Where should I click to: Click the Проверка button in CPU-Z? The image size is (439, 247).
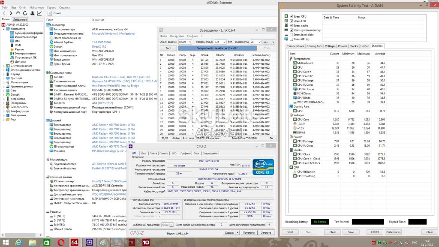coord(249,233)
